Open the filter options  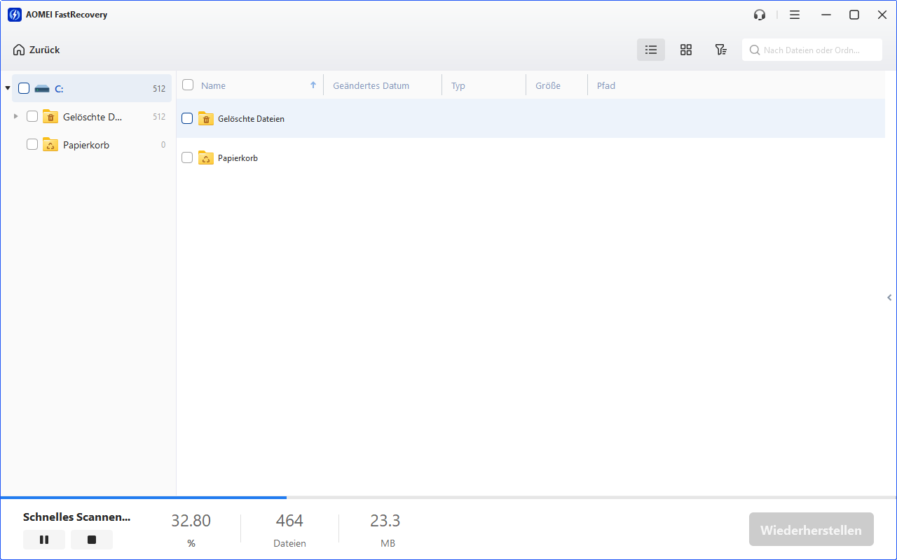point(720,50)
